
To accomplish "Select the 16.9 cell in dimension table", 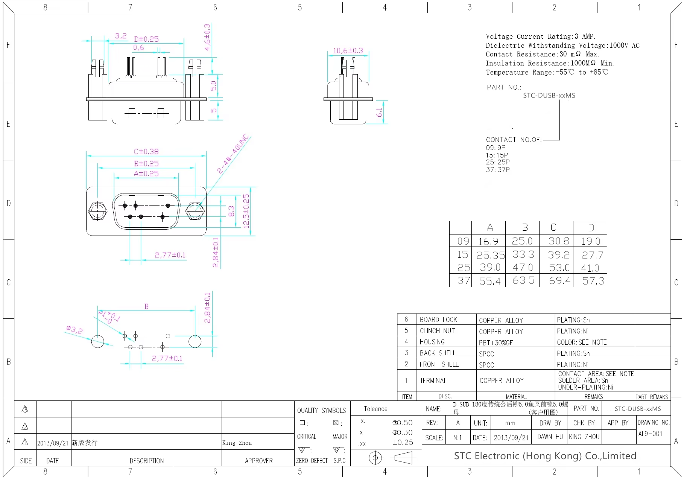I will pos(488,241).
